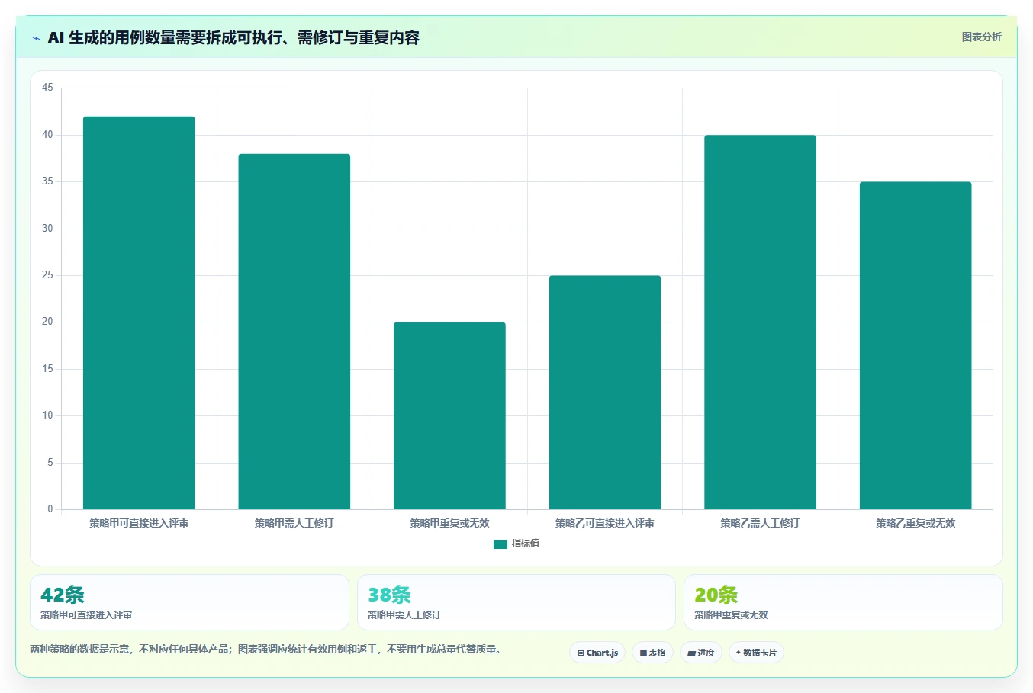The image size is (1033, 693).
Task: Click the 进度 tag
Action: click(x=701, y=653)
